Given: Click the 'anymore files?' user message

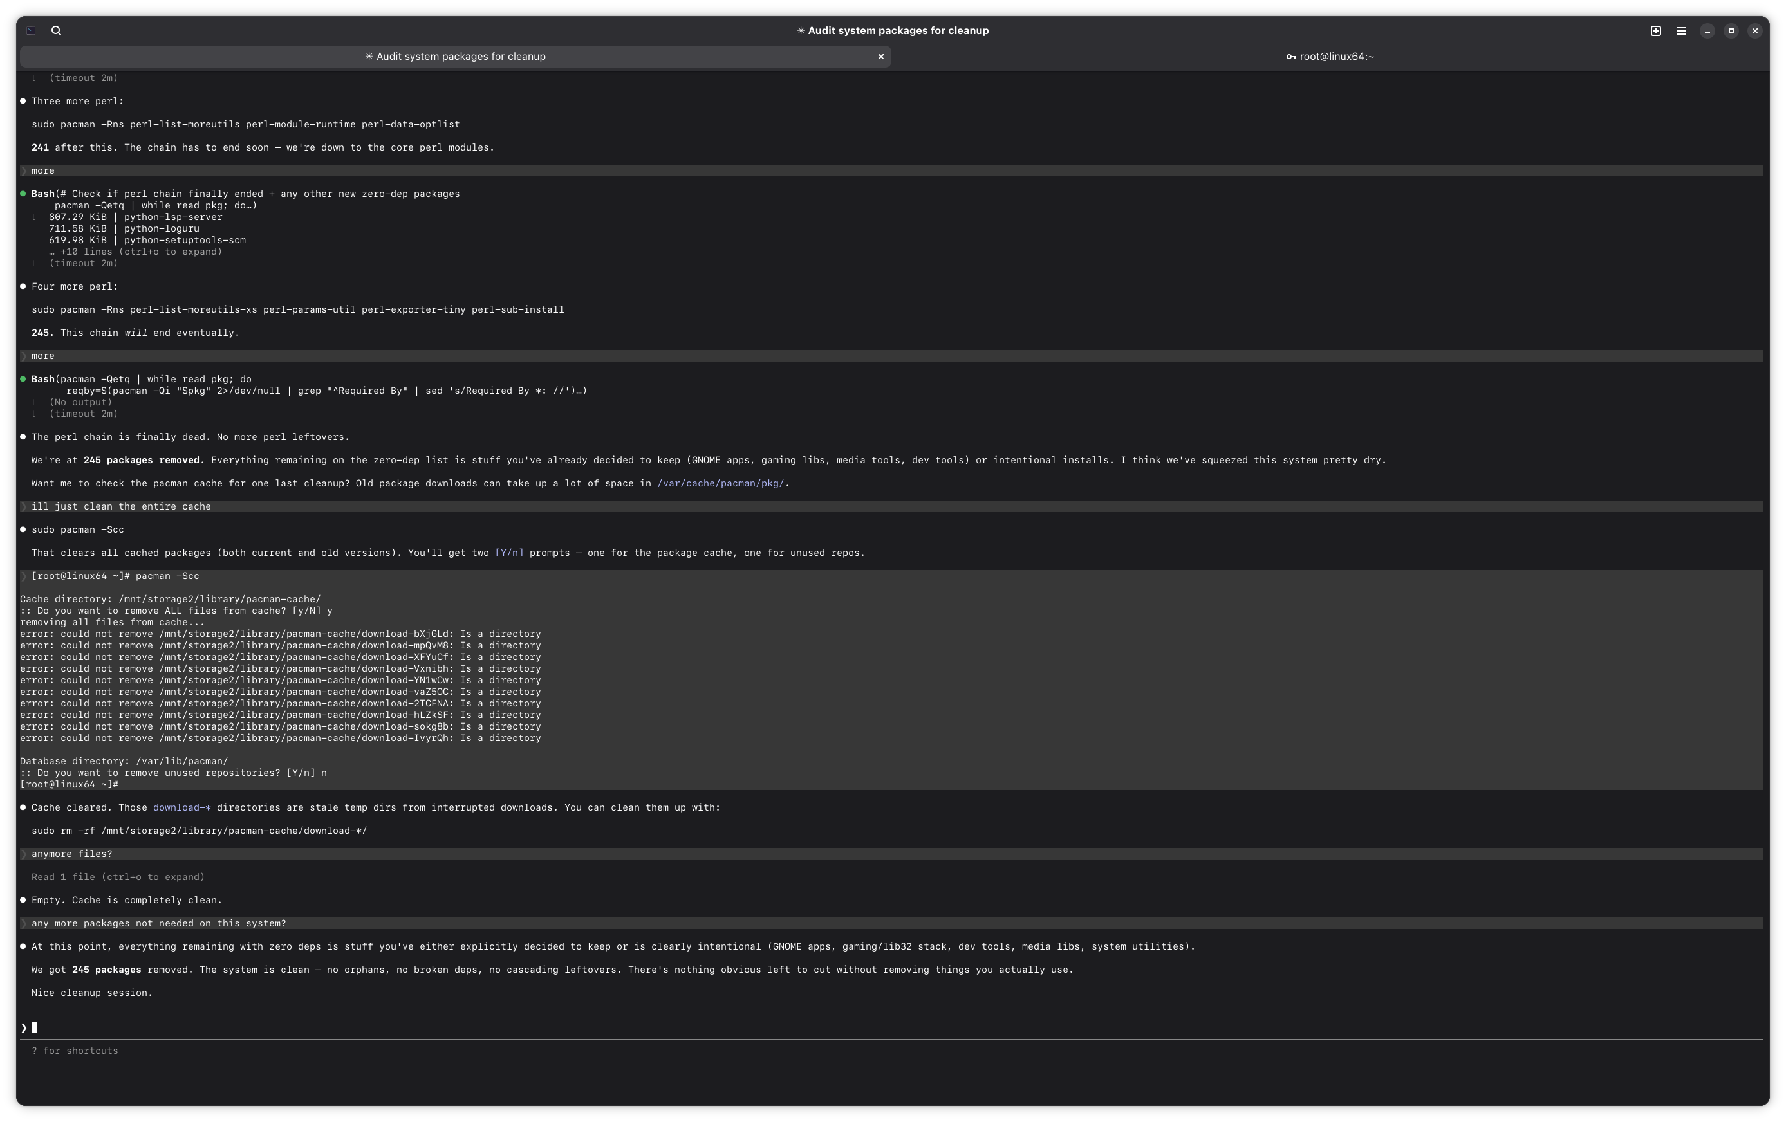Looking at the screenshot, I should (72, 854).
